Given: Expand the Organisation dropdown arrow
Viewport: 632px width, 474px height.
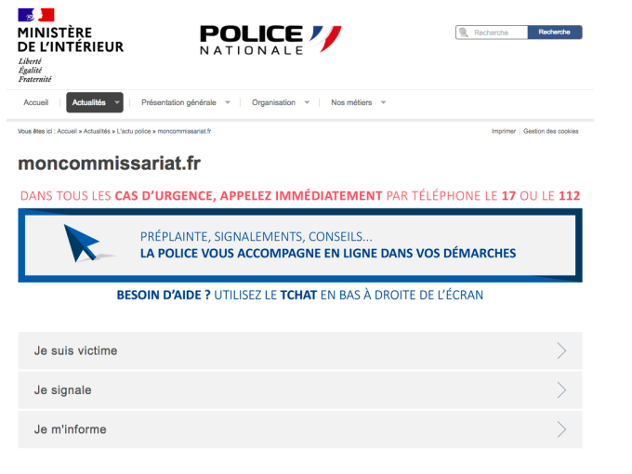Looking at the screenshot, I should tap(307, 102).
